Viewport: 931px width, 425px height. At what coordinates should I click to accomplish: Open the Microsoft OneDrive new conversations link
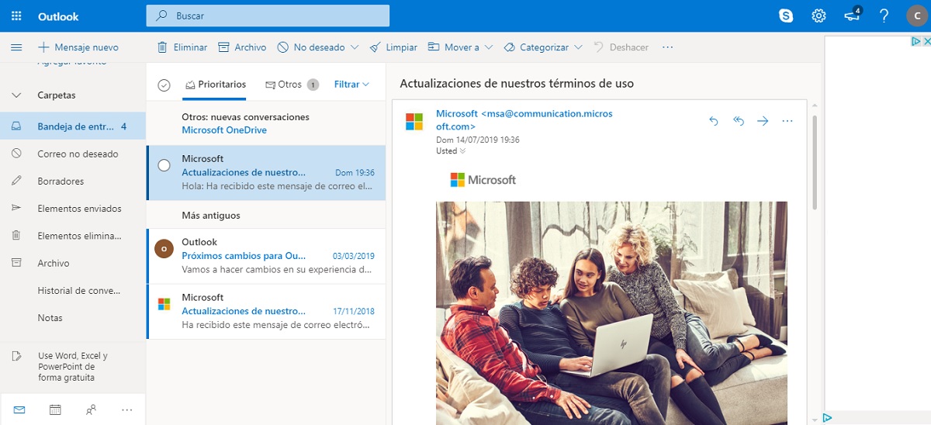coord(224,130)
